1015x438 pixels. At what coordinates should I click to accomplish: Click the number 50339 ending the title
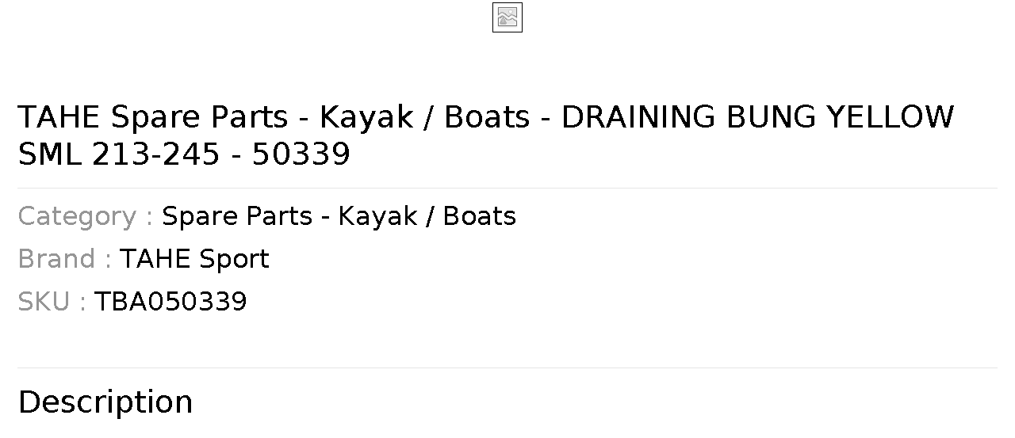(301, 154)
